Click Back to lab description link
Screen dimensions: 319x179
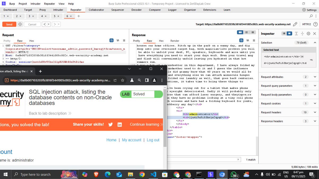(x=50, y=113)
